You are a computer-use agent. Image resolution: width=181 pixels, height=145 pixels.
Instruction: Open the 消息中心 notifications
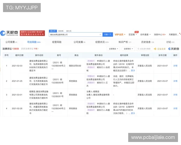[x=160, y=34]
